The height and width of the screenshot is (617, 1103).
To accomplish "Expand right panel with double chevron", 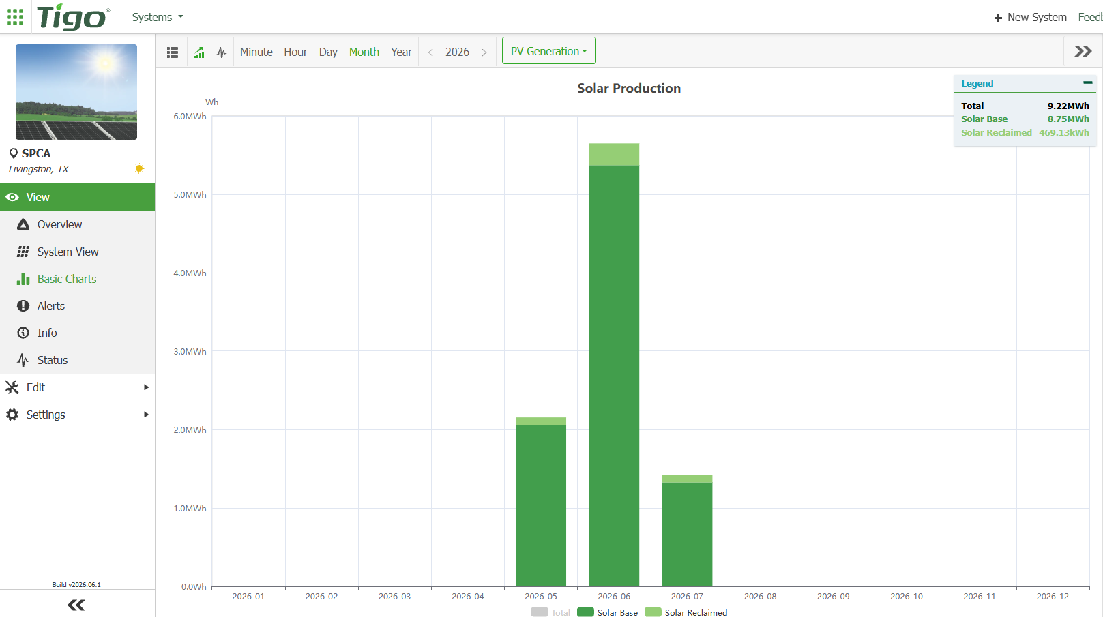I will coord(1083,51).
